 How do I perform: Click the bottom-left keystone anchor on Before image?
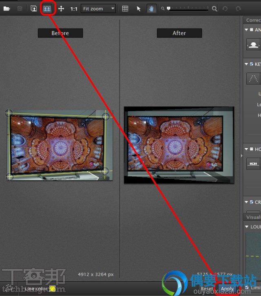(x=9, y=177)
